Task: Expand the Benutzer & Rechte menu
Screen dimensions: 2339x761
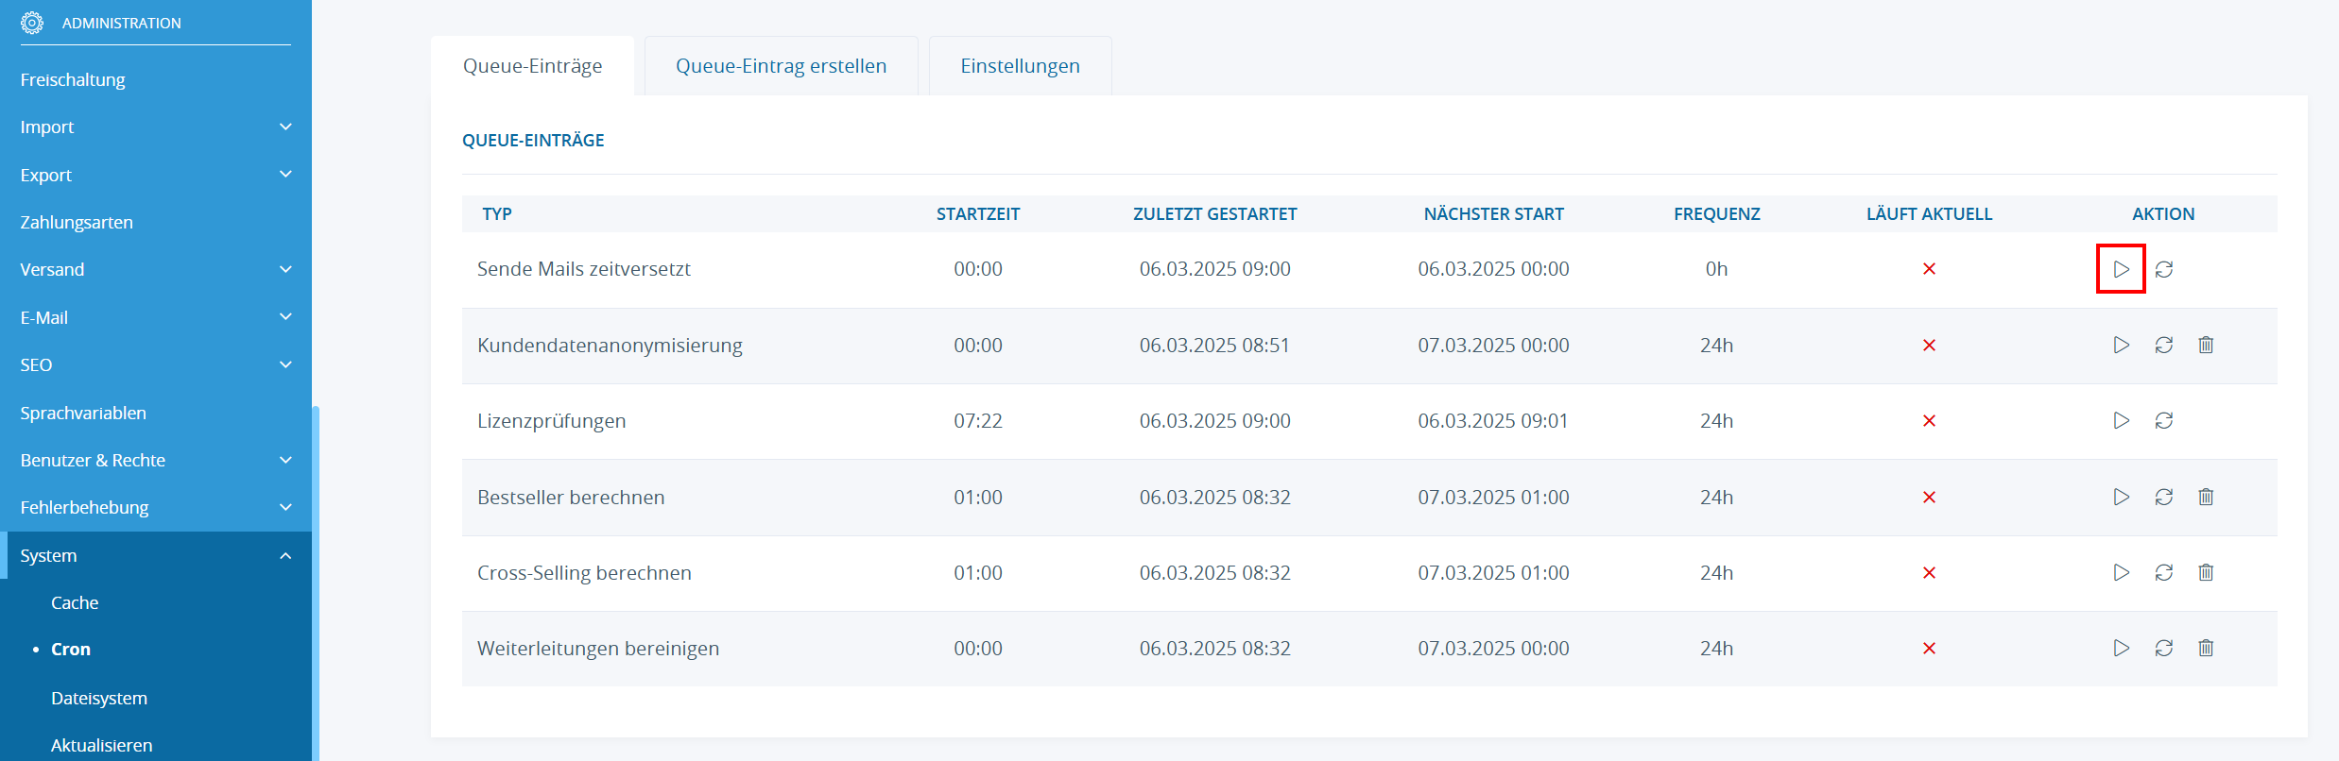Action: [x=285, y=460]
